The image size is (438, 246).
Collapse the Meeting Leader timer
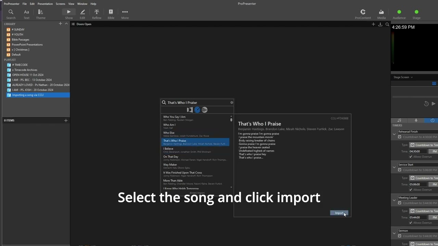tap(394, 201)
